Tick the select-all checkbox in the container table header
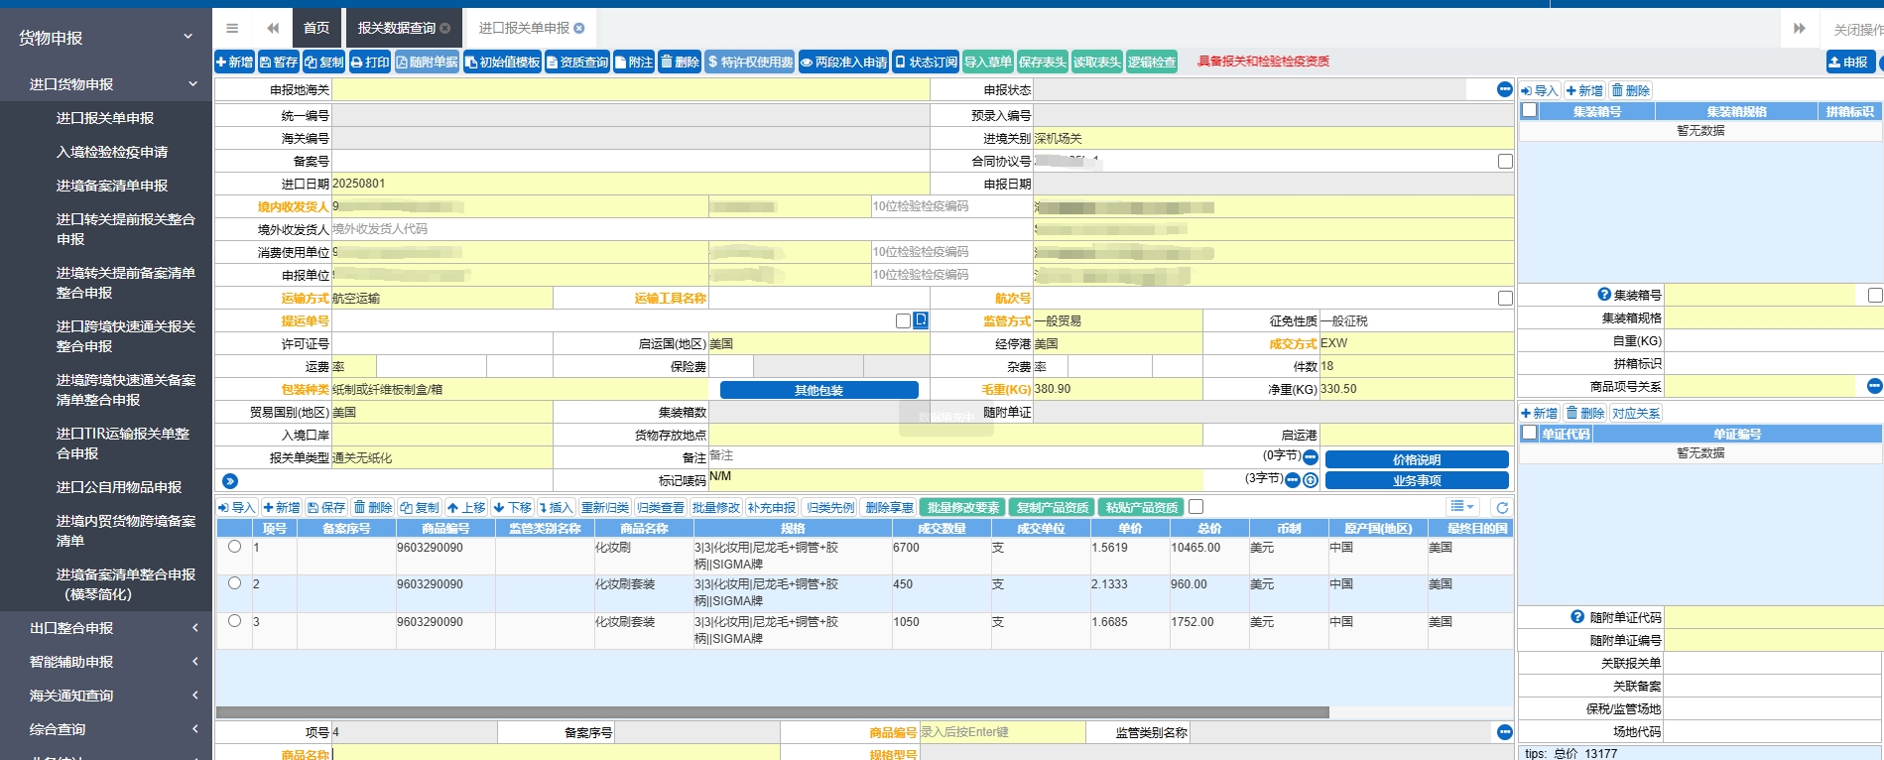The width and height of the screenshot is (1884, 760). 1530,111
